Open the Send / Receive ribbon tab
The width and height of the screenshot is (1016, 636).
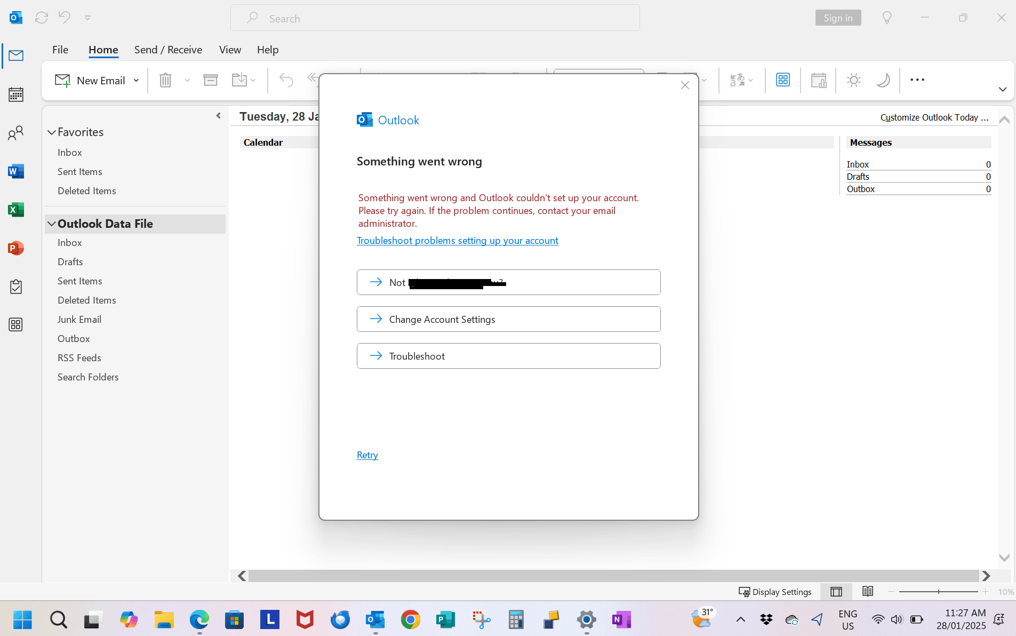pos(168,49)
